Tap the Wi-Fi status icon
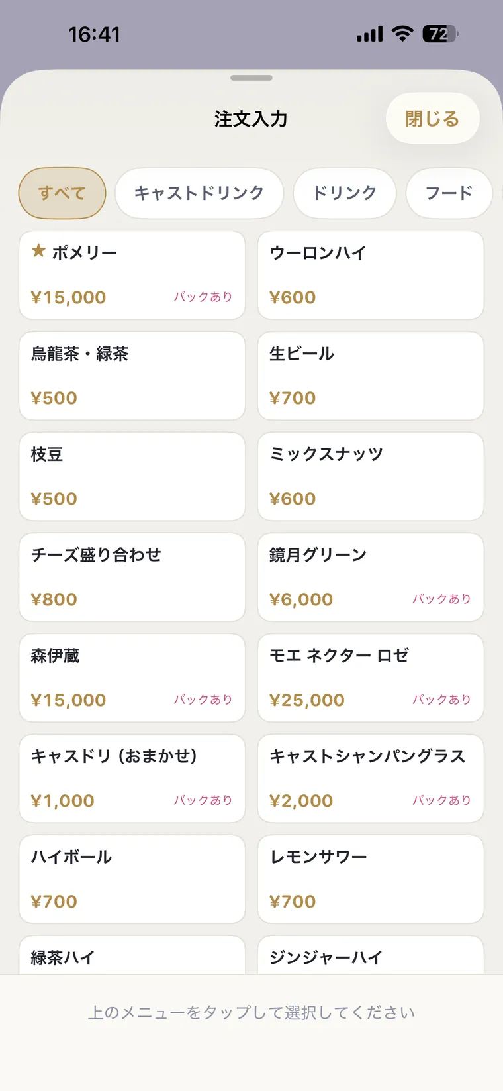This screenshot has height=1091, width=503. pos(402,34)
